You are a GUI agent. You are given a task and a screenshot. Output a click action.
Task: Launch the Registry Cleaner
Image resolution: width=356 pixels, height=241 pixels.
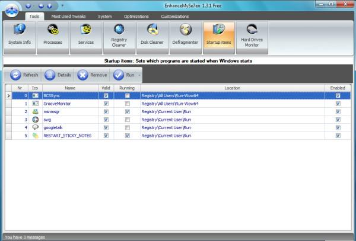click(119, 36)
